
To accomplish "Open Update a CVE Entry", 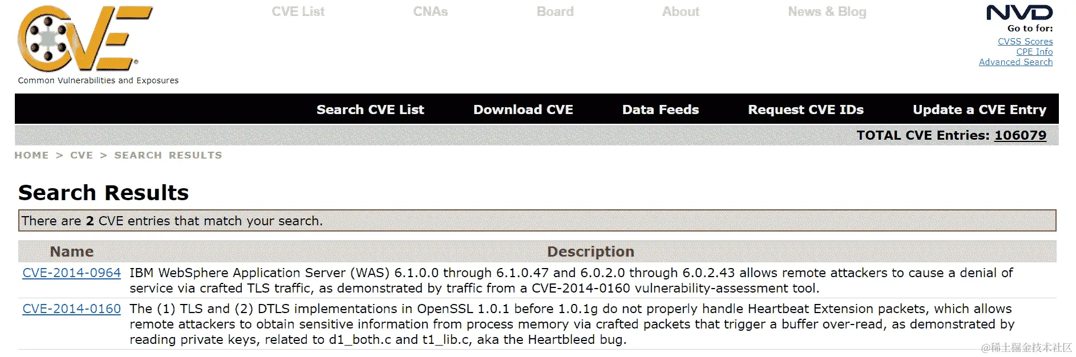I will tap(980, 109).
